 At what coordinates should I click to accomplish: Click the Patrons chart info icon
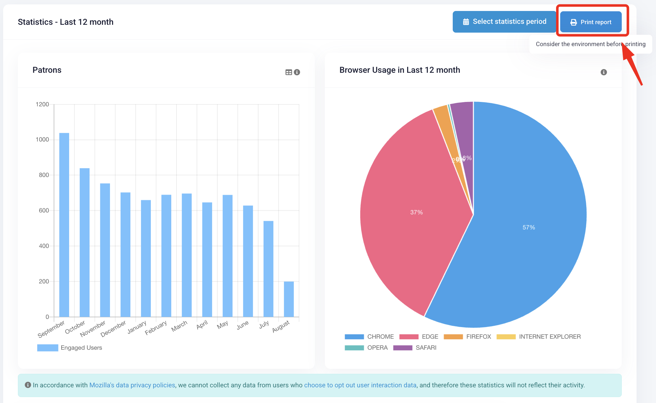pos(297,72)
